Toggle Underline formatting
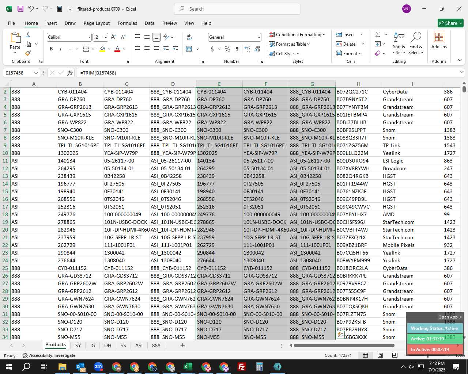The image size is (468, 374). (70, 49)
